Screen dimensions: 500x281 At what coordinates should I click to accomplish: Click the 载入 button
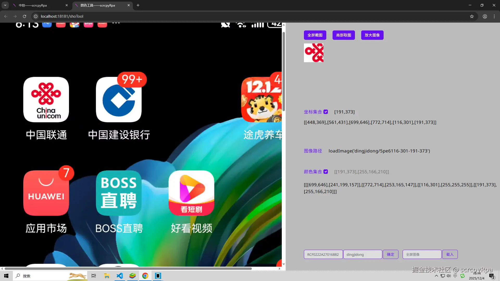[x=450, y=254]
